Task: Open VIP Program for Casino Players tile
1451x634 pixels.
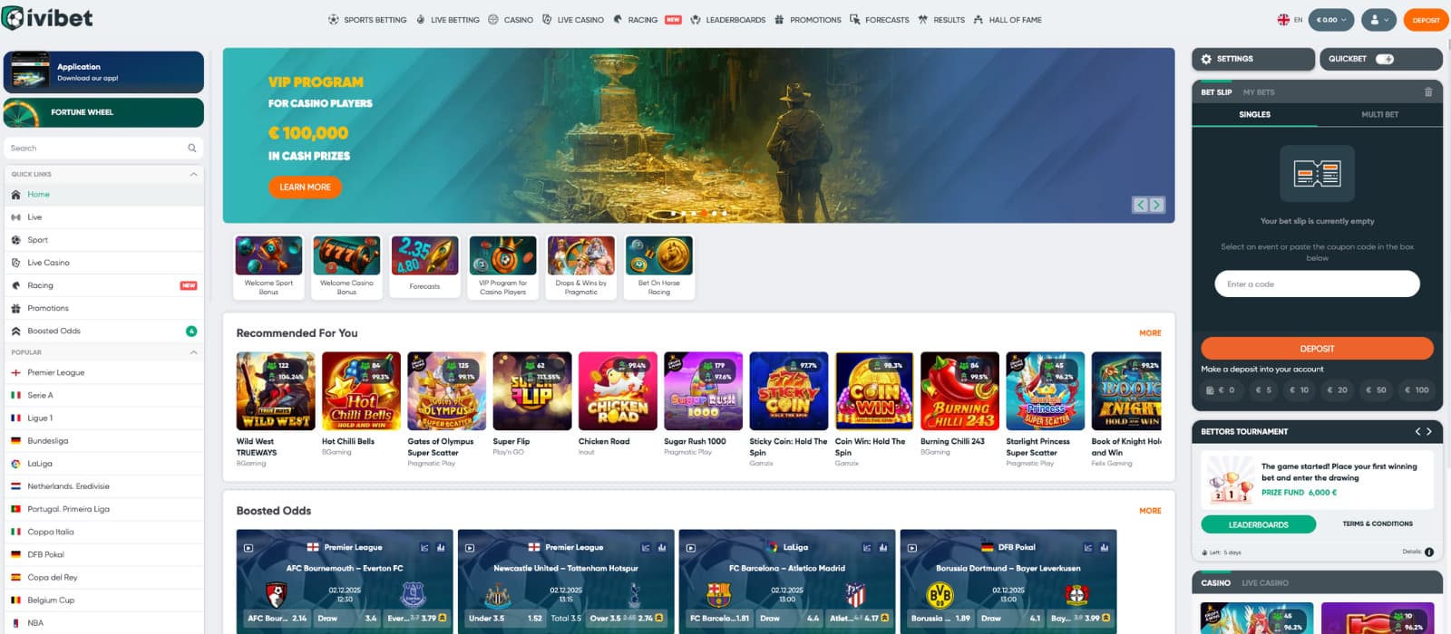Action: coord(502,267)
